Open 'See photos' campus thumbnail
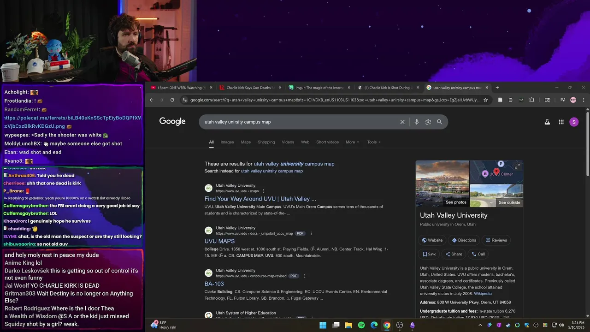590x332 pixels. point(442,184)
